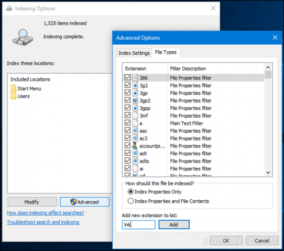Click the 3g2 file type icon
284x251 pixels.
(135, 85)
